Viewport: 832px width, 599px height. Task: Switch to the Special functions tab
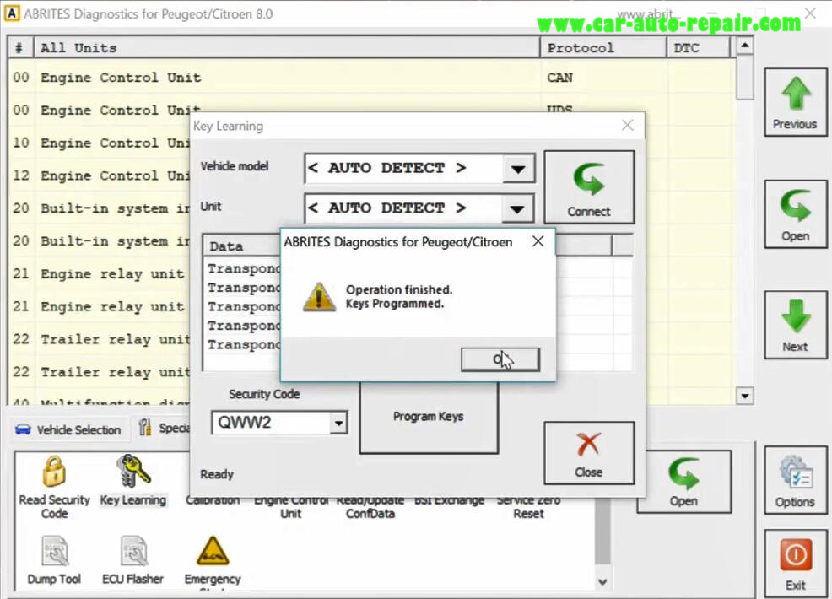click(x=163, y=429)
